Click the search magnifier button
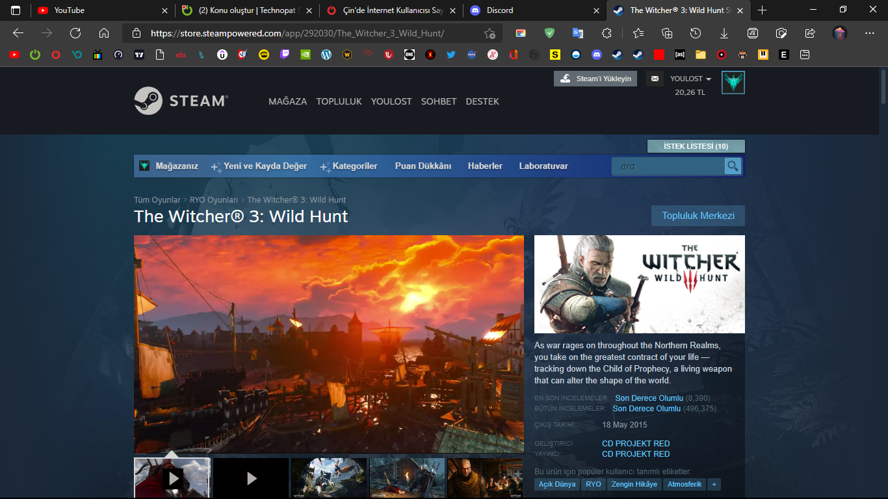Image resolution: width=888 pixels, height=499 pixels. pyautogui.click(x=733, y=166)
